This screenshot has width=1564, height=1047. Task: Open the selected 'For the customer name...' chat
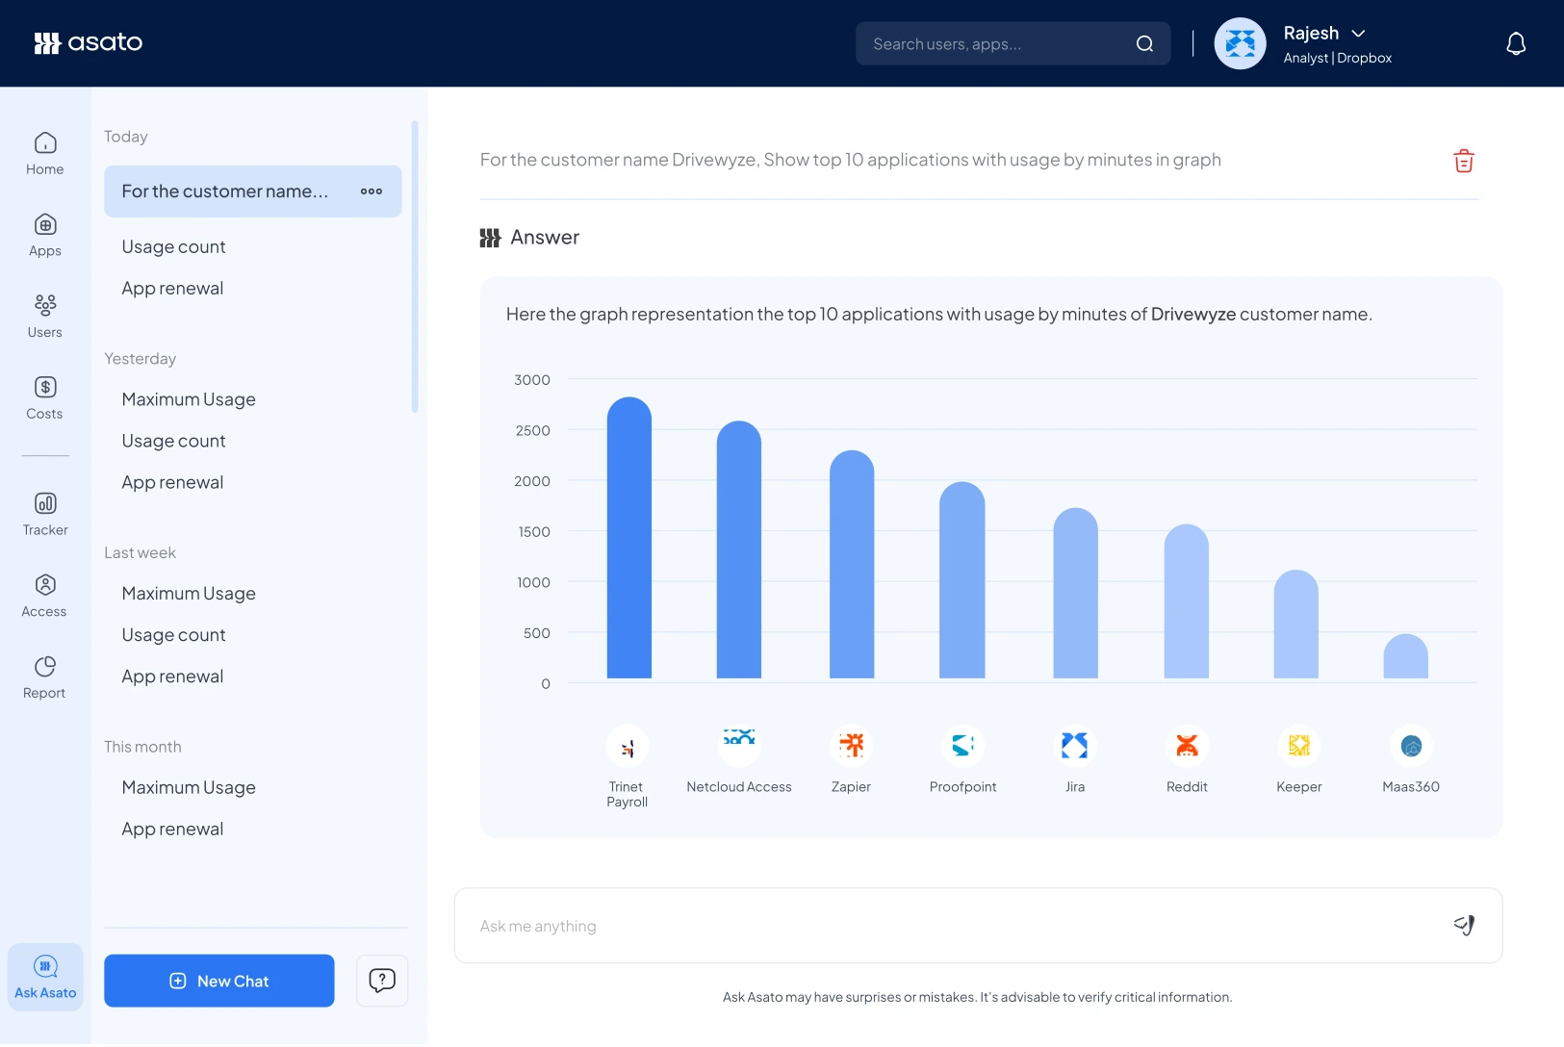[252, 192]
